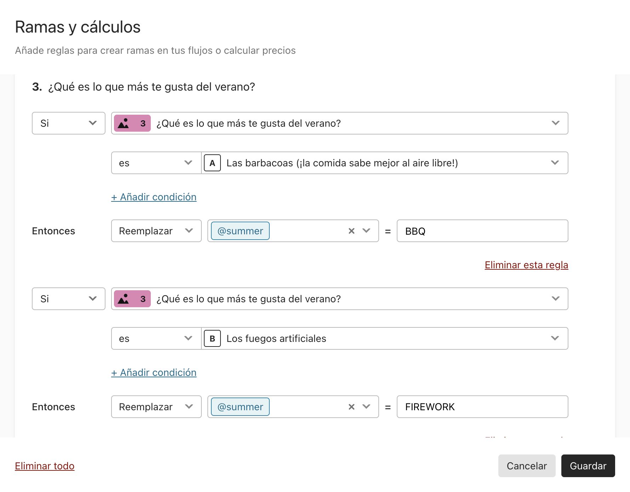Screen dimensions: 630x492
Task: Click option A badge for barbacoas
Action: coord(212,163)
